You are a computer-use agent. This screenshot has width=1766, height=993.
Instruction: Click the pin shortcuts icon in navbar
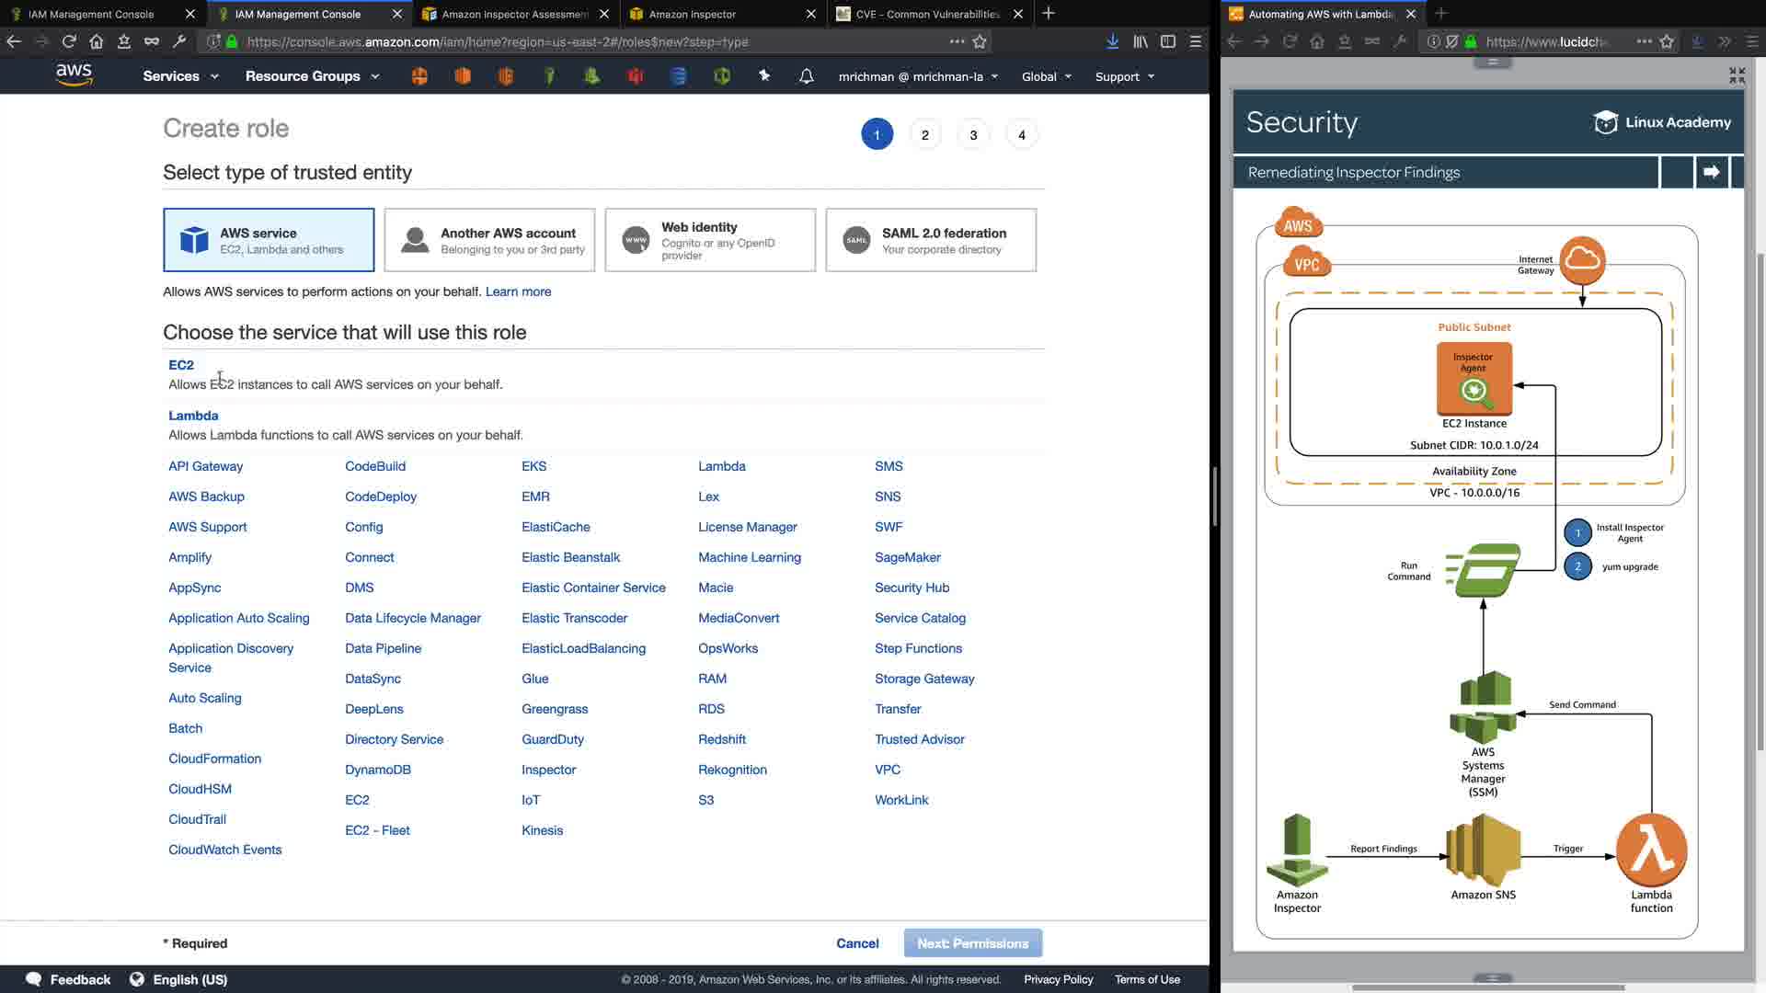pyautogui.click(x=763, y=76)
